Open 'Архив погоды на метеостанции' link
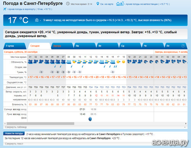 point(147,4)
